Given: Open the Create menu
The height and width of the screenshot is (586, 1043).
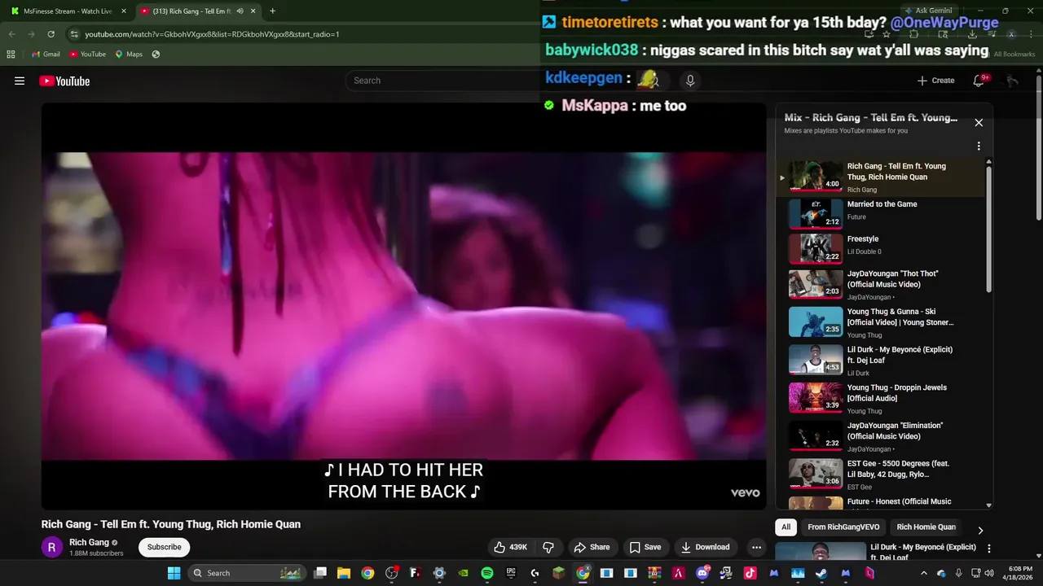Looking at the screenshot, I should tap(935, 81).
